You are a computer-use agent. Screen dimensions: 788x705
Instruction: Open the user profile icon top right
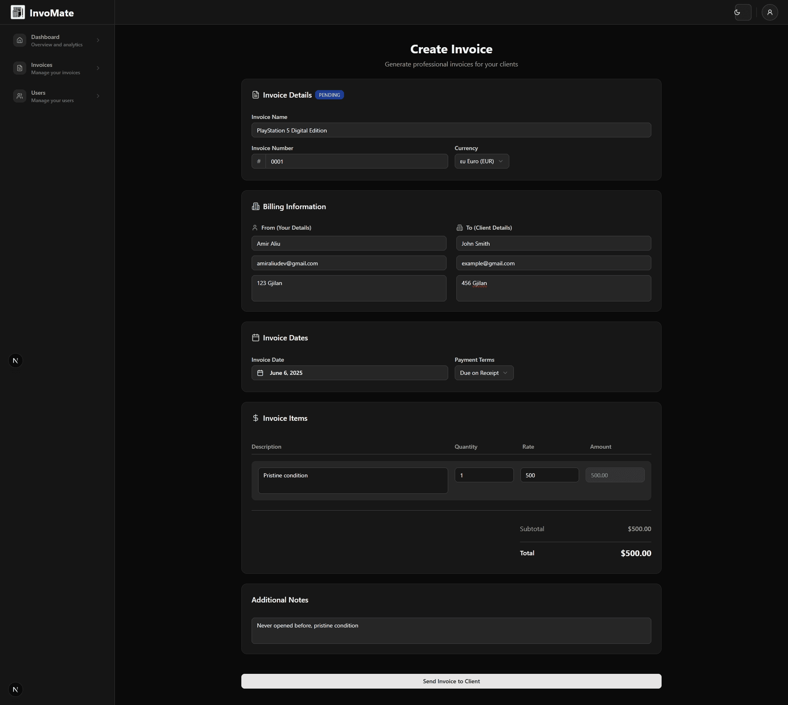coord(770,12)
